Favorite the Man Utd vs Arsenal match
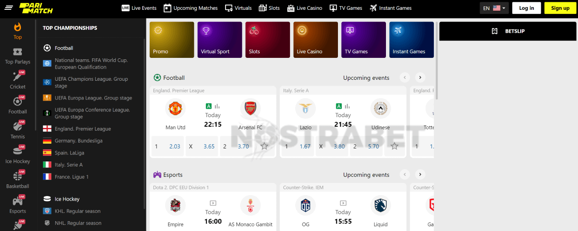The height and width of the screenshot is (231, 578). [x=264, y=146]
